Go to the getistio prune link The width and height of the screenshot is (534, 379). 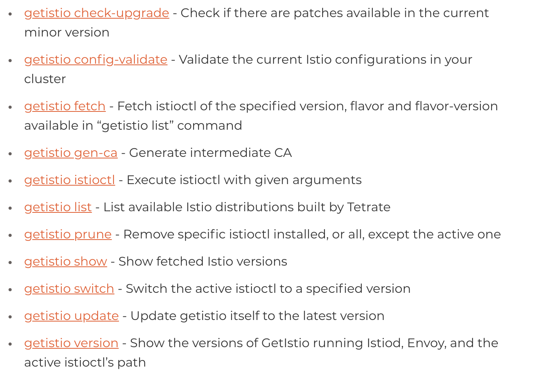click(68, 235)
